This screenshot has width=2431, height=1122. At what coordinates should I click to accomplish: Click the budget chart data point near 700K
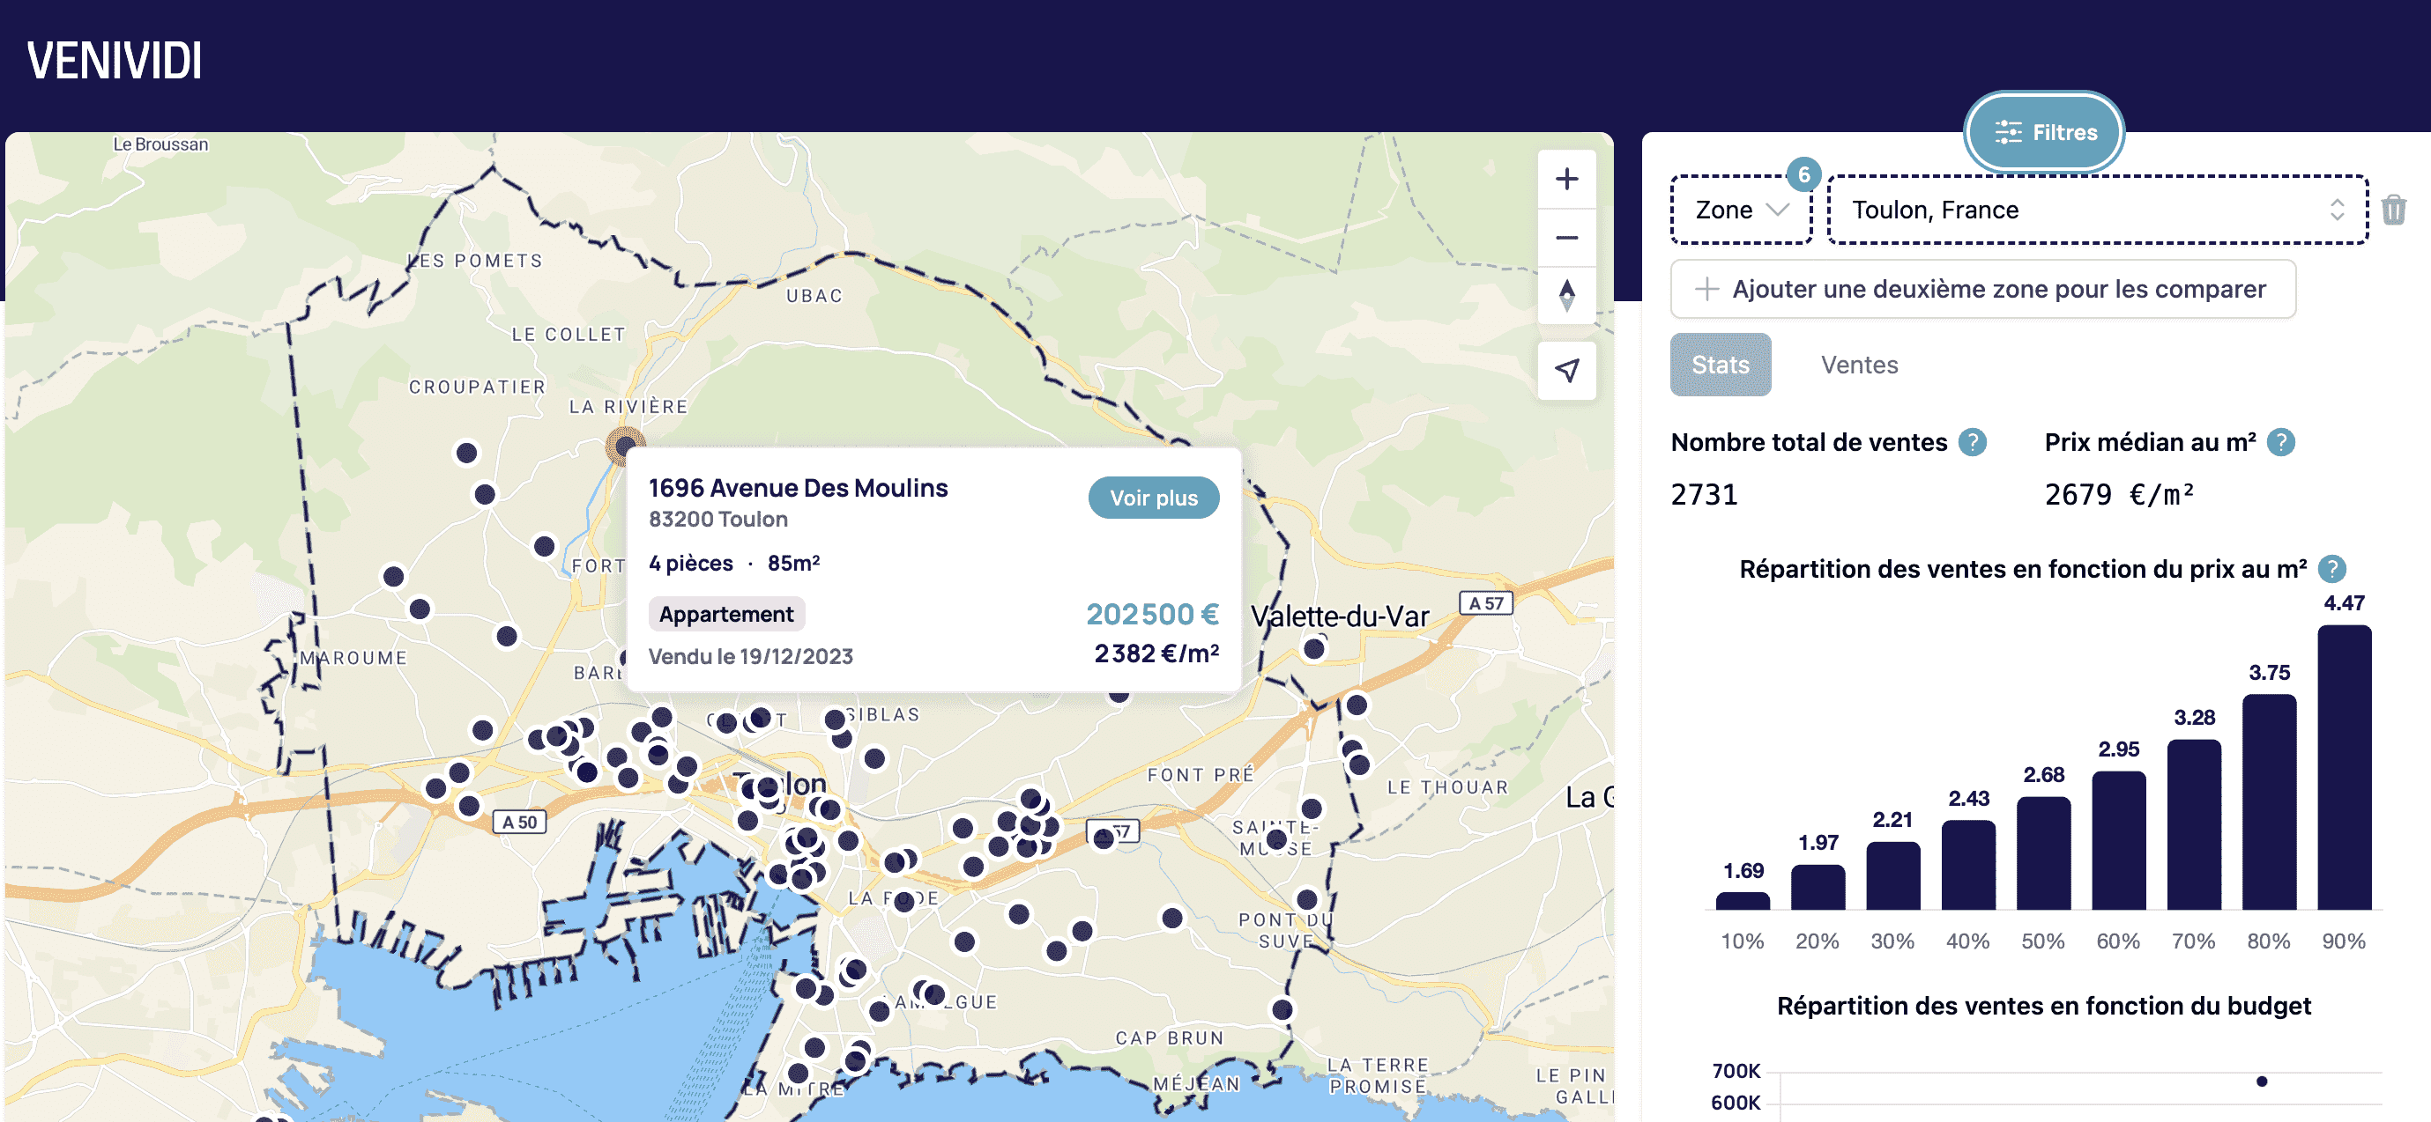click(x=2261, y=1081)
